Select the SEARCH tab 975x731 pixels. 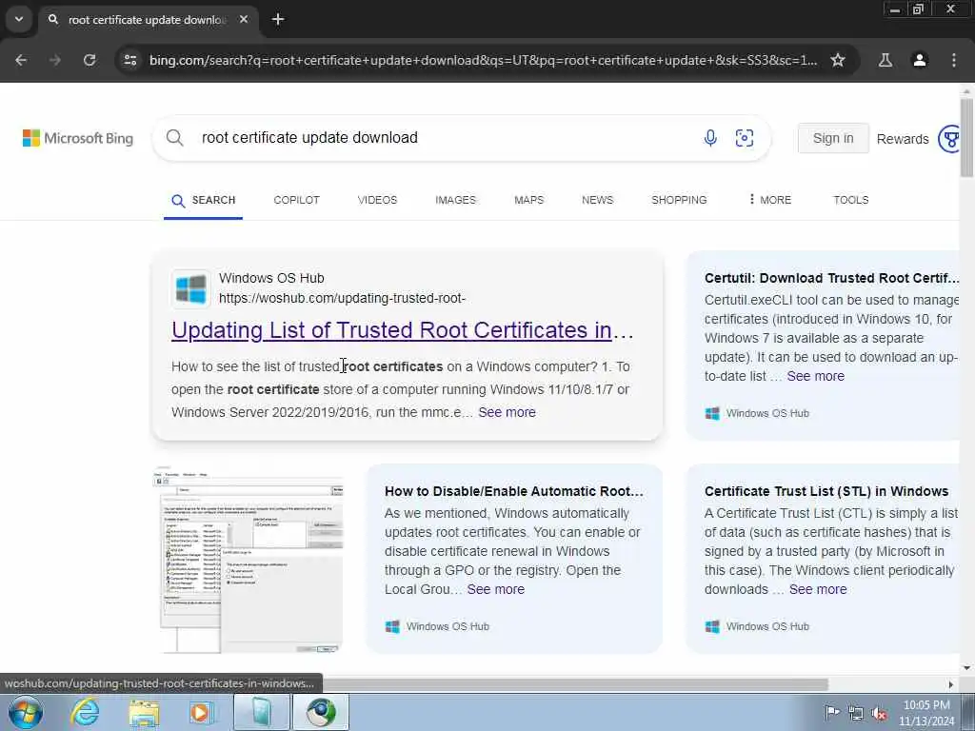click(x=204, y=200)
